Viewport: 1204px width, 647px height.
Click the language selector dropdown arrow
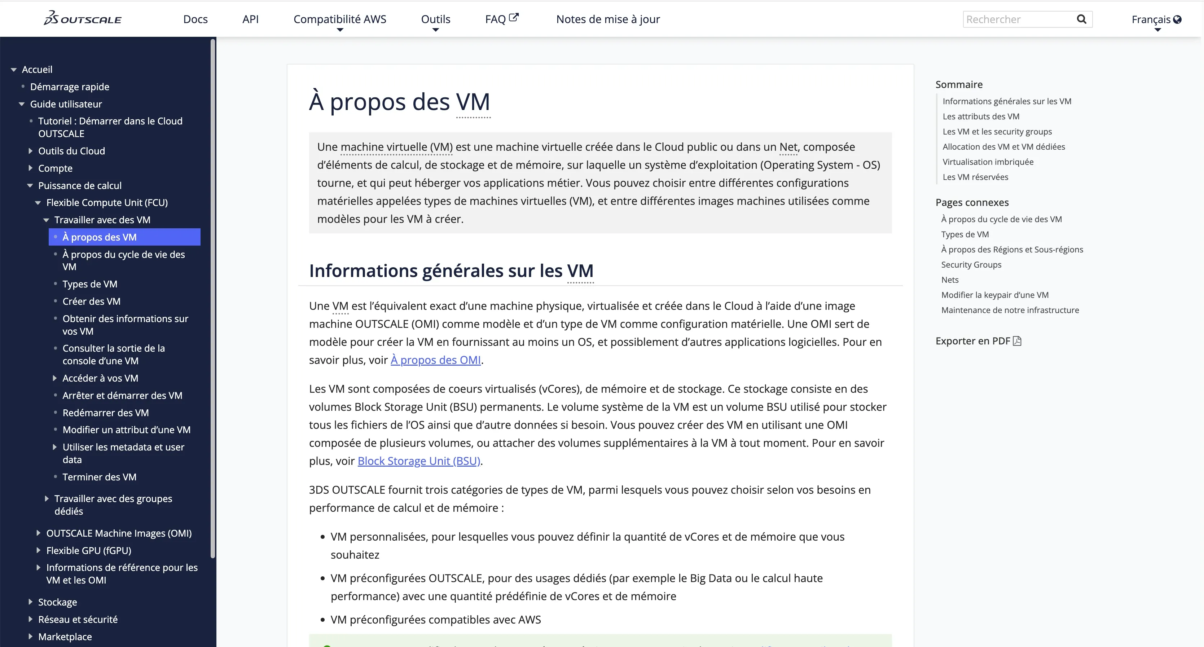pos(1157,30)
